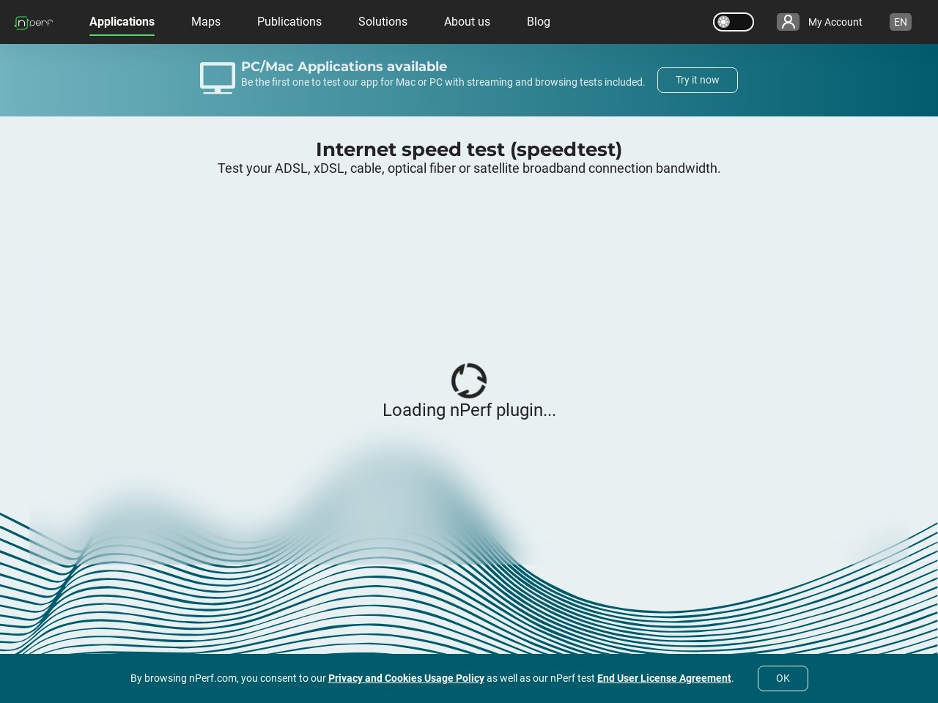Accept cookies with the OK button
The height and width of the screenshot is (703, 938).
(x=783, y=678)
